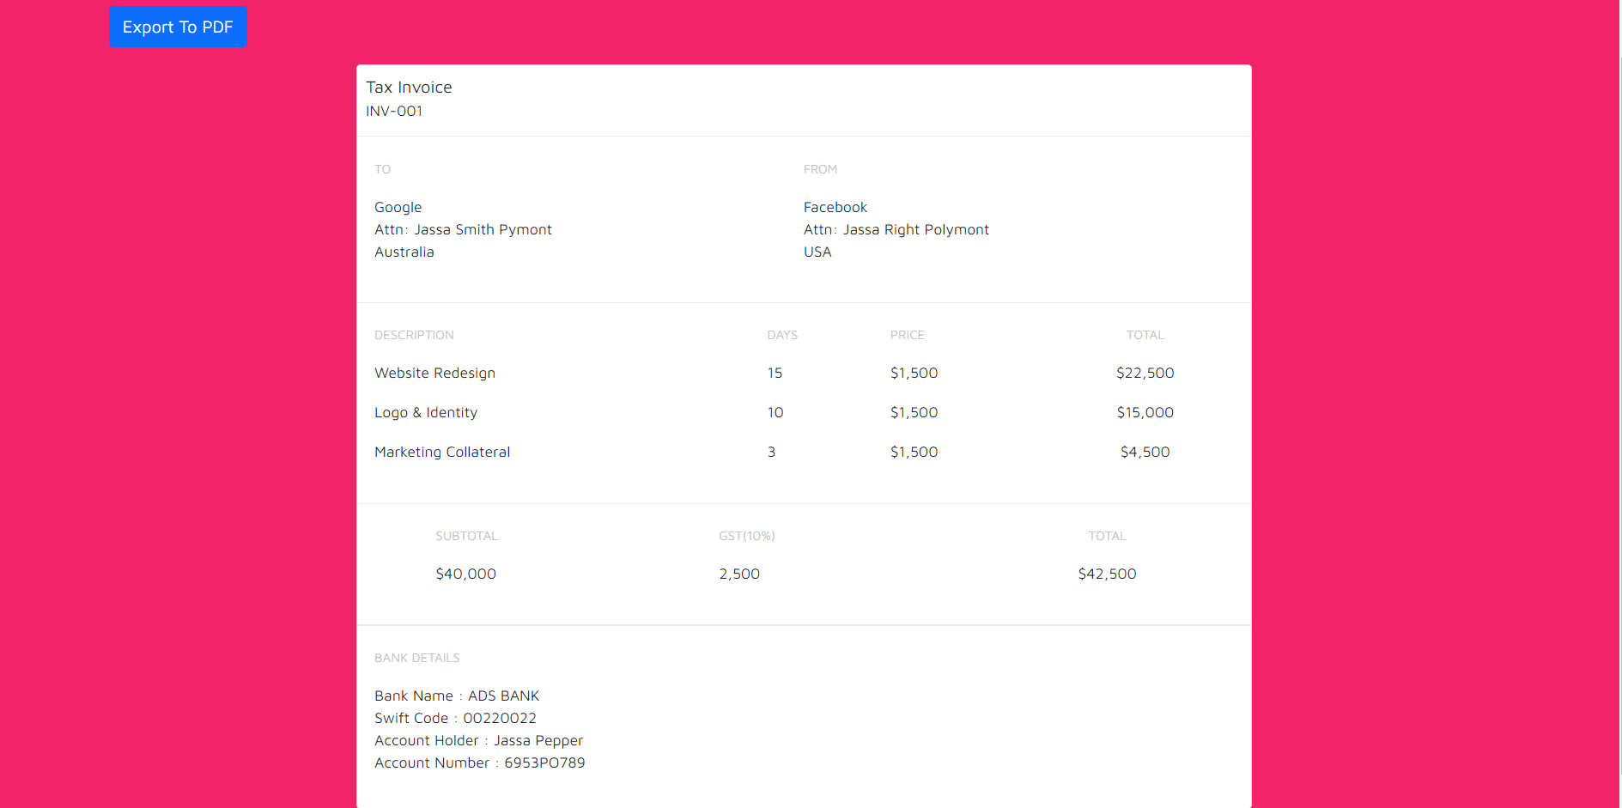The image size is (1622, 808).
Task: Click the $22,500 line total
Action: (1145, 374)
